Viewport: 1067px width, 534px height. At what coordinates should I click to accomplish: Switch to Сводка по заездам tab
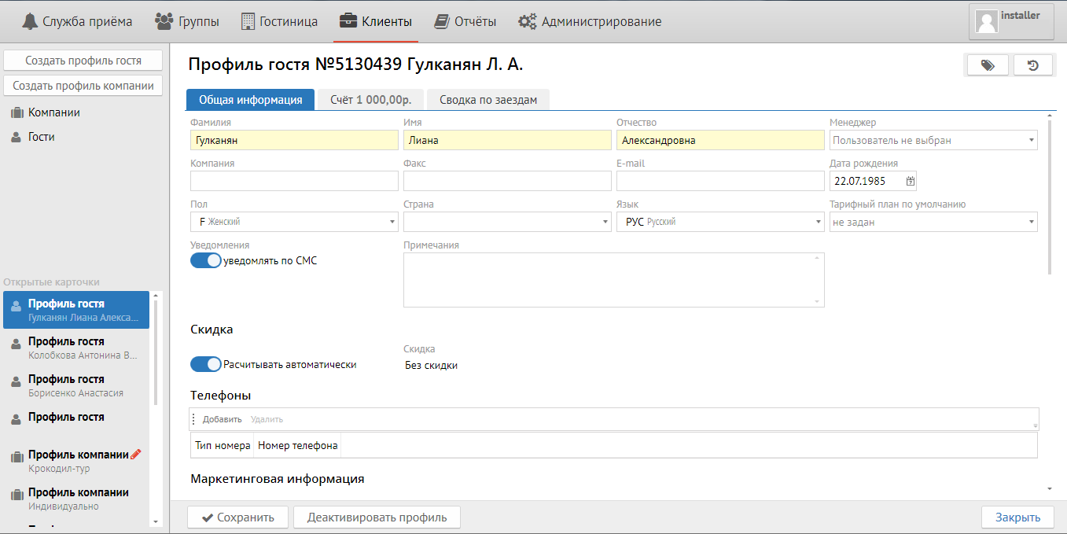point(488,100)
